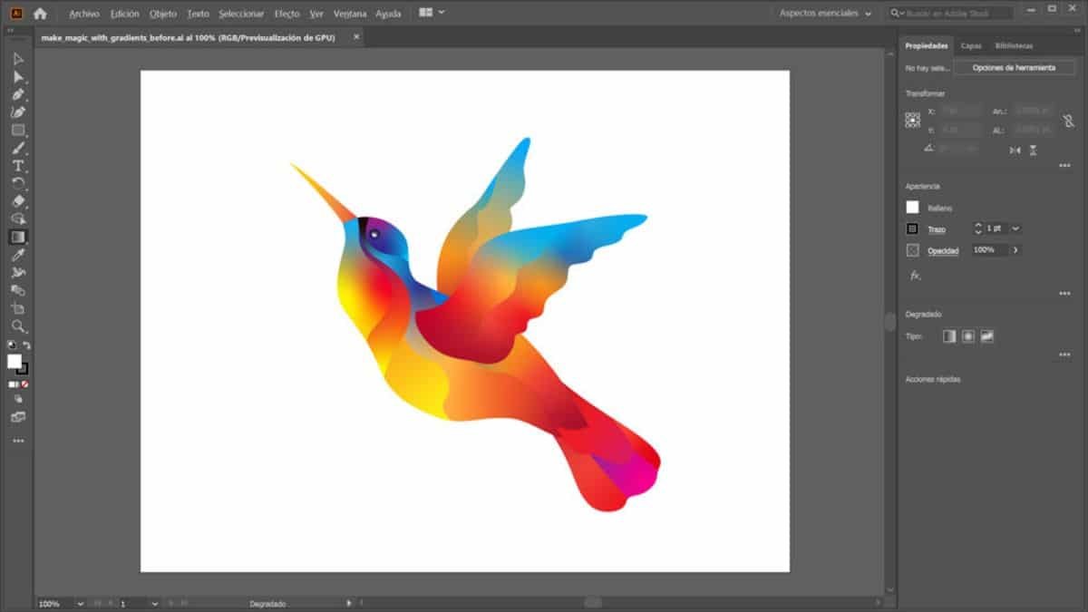Viewport: 1088px width, 612px height.
Task: Select the Zoom magnifier tool
Action: coord(18,325)
